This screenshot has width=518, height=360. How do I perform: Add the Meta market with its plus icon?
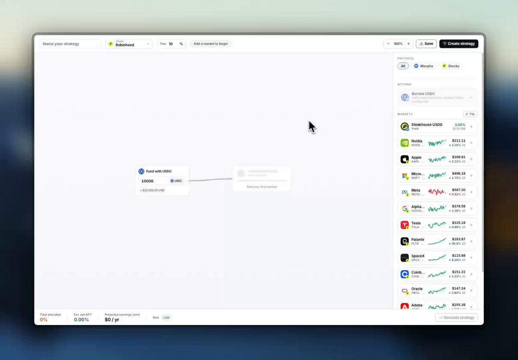471,192
